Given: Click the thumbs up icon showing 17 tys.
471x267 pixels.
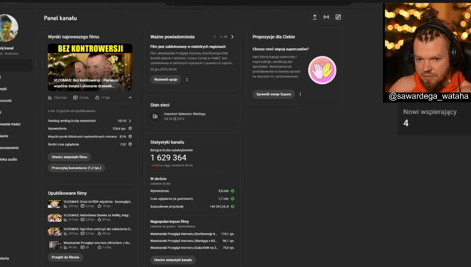Looking at the screenshot, I should (97, 97).
